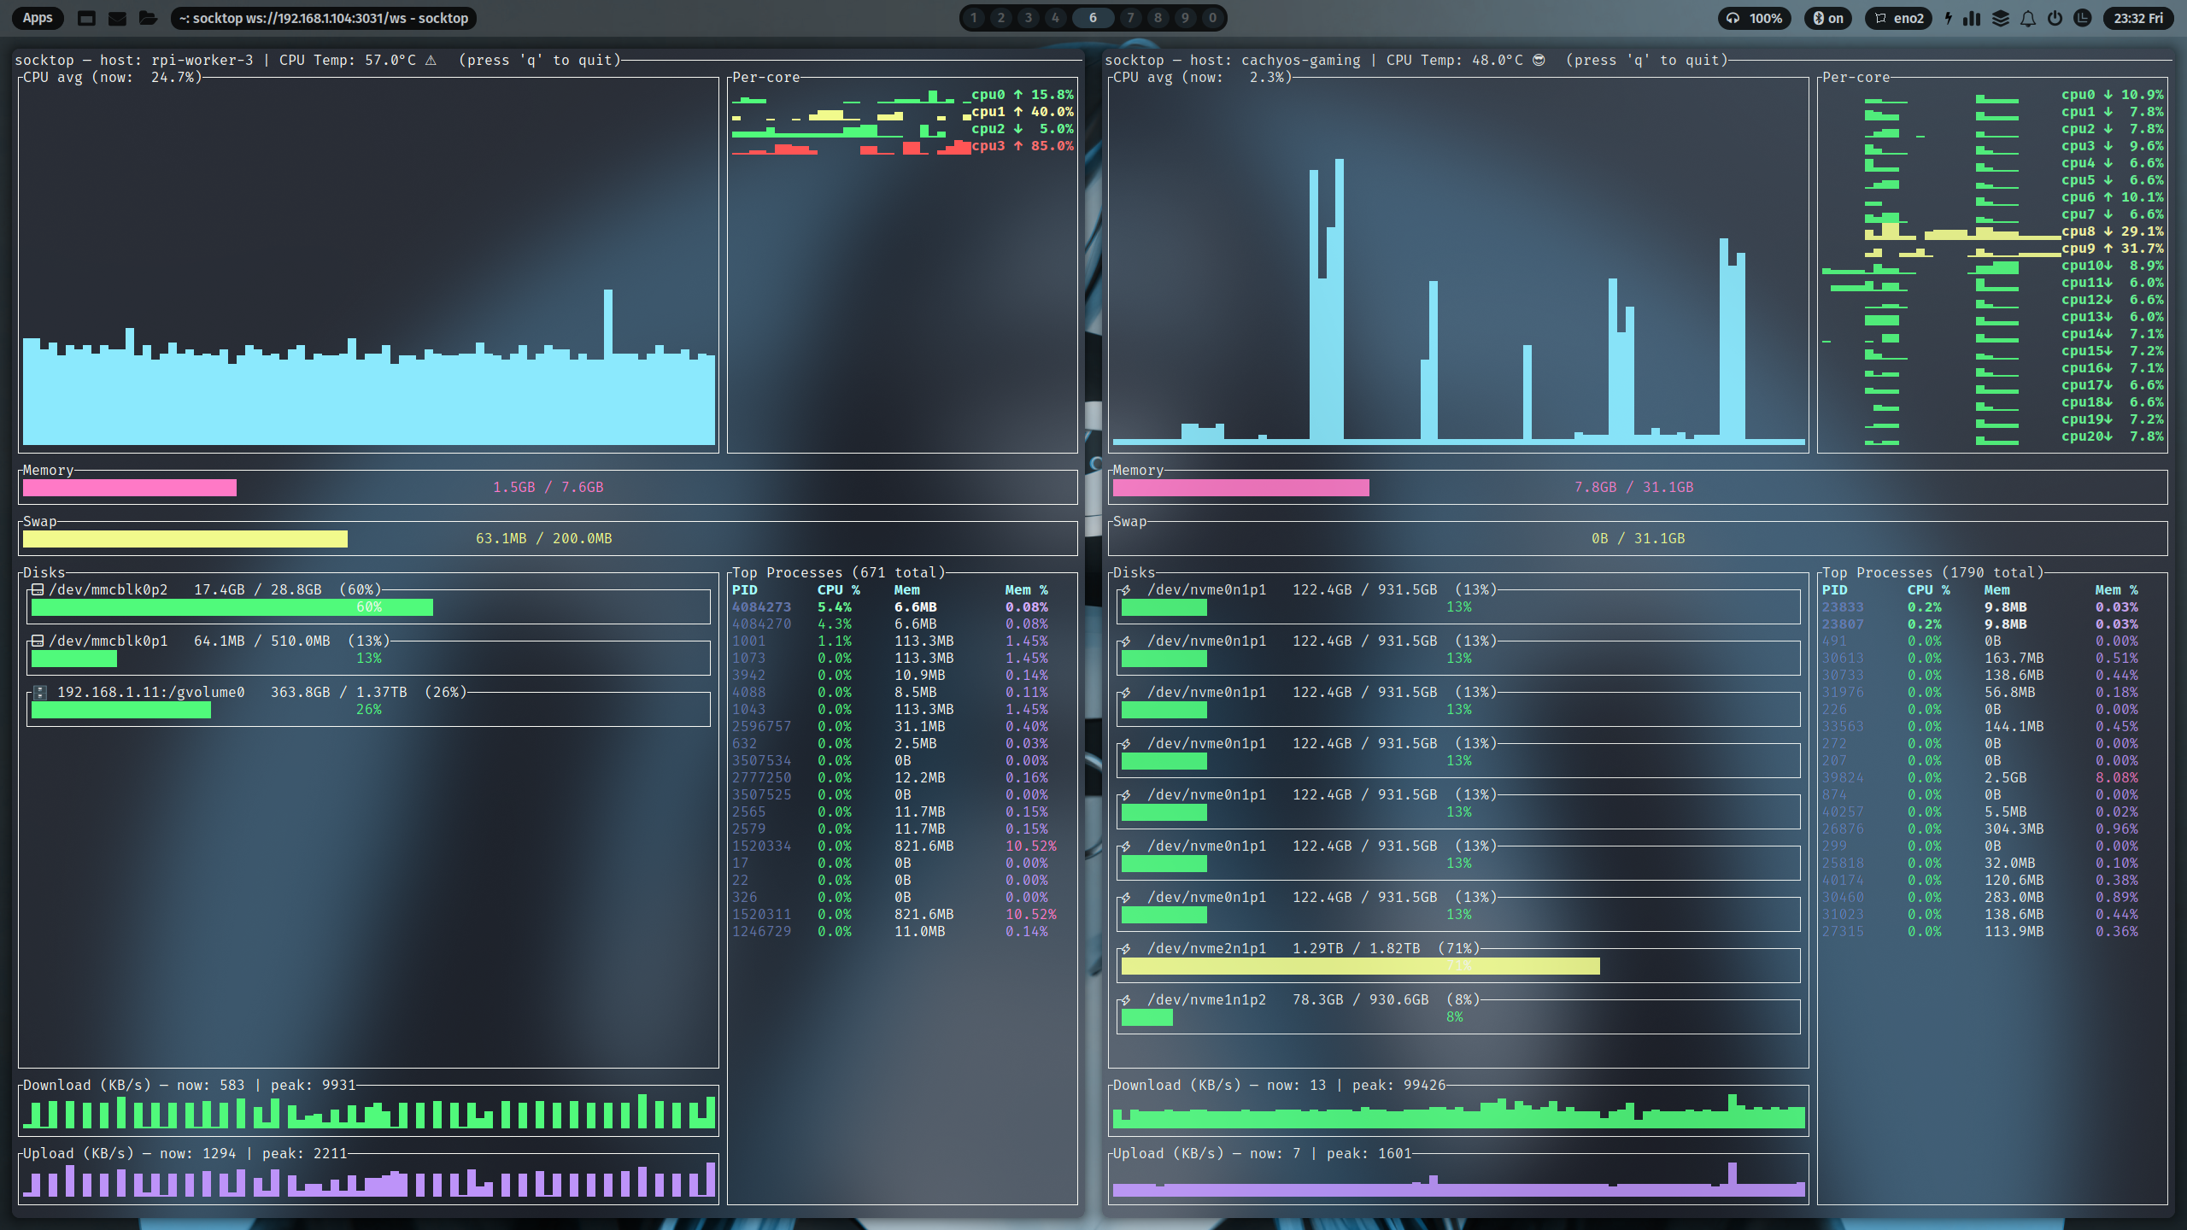The height and width of the screenshot is (1230, 2187).
Task: Toggle mute on the headphone 100% volume widget
Action: [x=1755, y=18]
